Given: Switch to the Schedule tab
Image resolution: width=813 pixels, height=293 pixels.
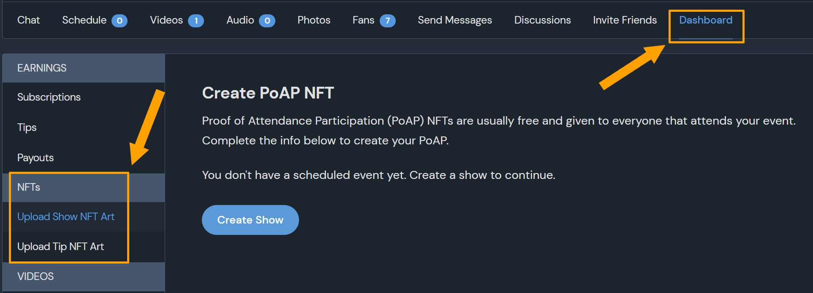Looking at the screenshot, I should tap(84, 20).
